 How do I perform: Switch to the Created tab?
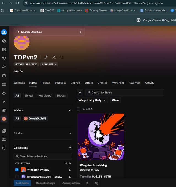(x=102, y=83)
